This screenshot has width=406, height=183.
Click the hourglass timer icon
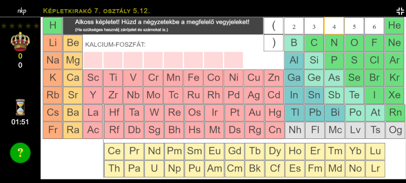click(20, 107)
